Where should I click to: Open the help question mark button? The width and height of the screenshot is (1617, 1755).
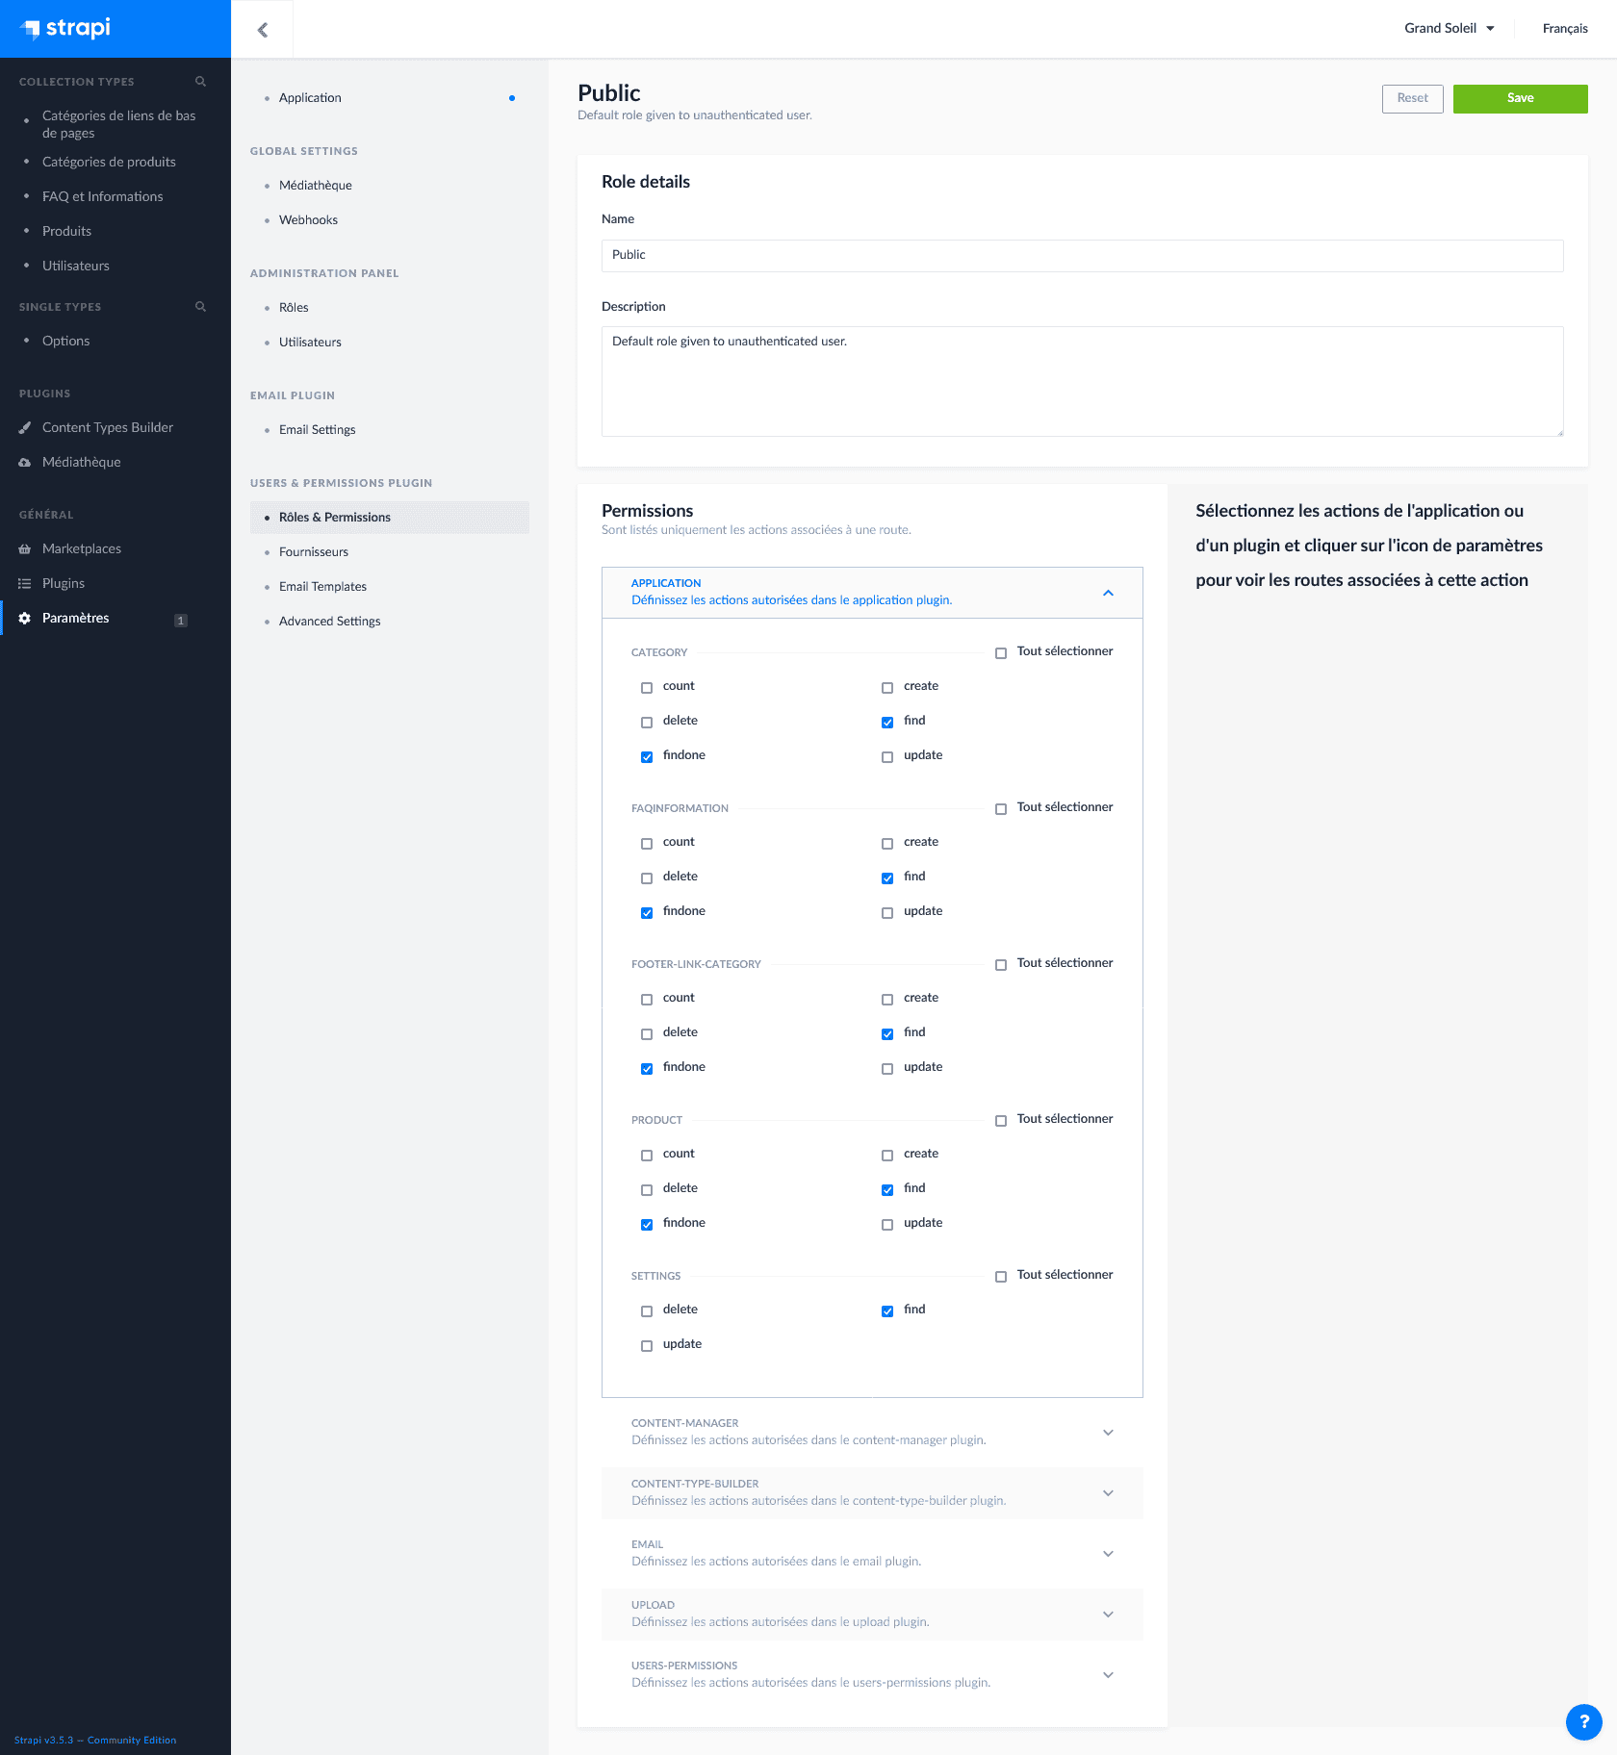pos(1583,1721)
